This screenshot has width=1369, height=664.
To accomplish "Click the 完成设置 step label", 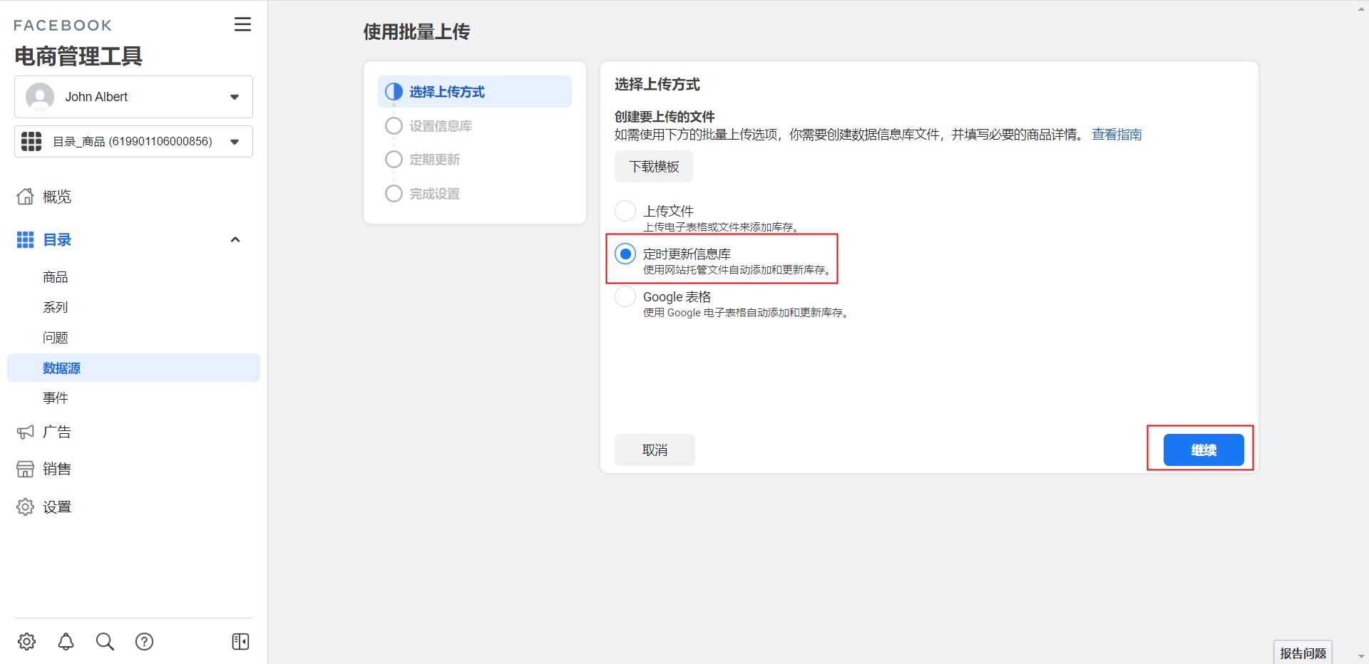I will (435, 194).
